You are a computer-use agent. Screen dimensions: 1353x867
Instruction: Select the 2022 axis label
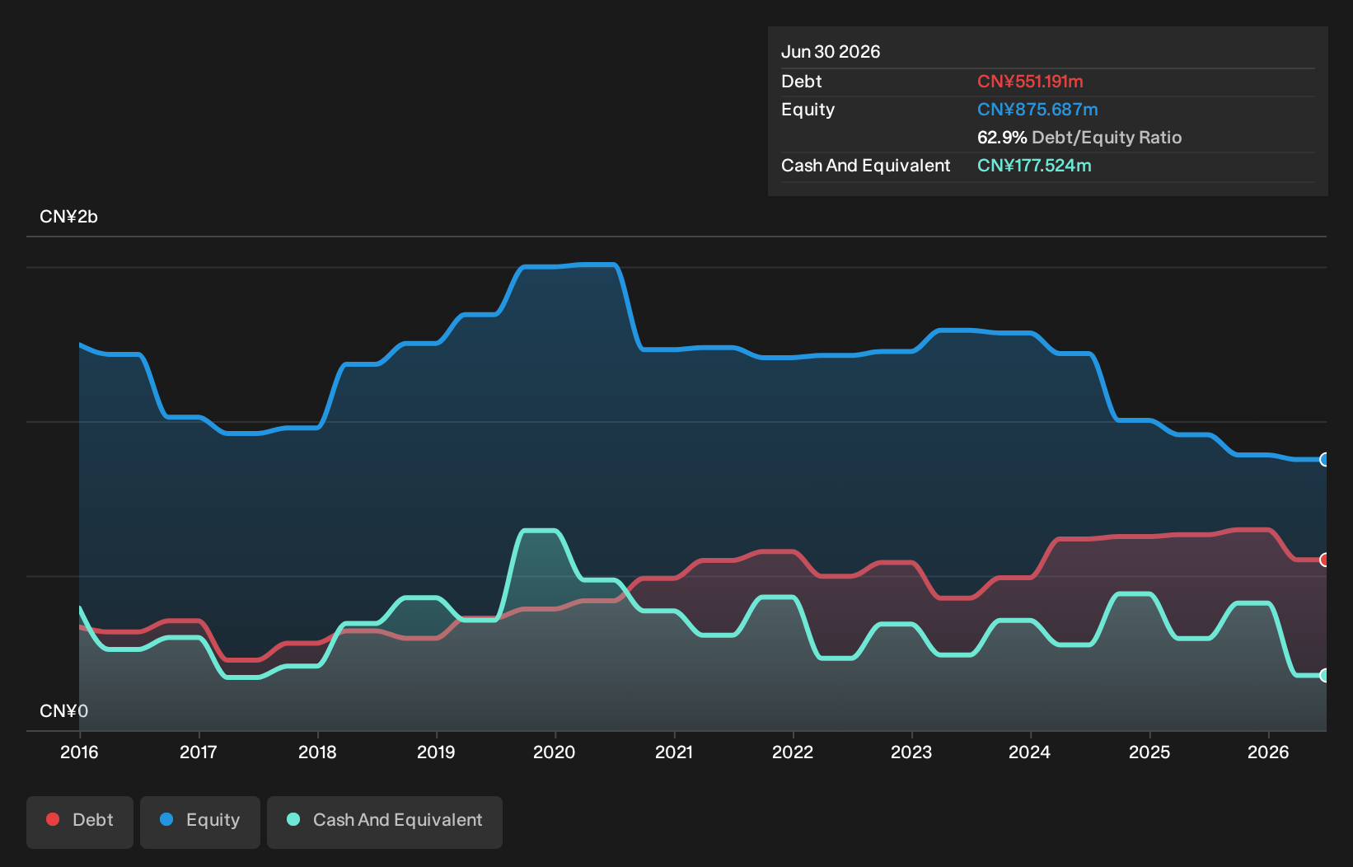click(793, 752)
